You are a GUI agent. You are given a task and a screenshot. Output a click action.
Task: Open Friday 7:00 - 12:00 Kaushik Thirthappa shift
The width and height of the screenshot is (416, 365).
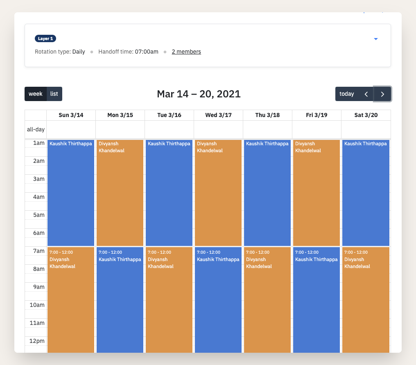click(317, 300)
